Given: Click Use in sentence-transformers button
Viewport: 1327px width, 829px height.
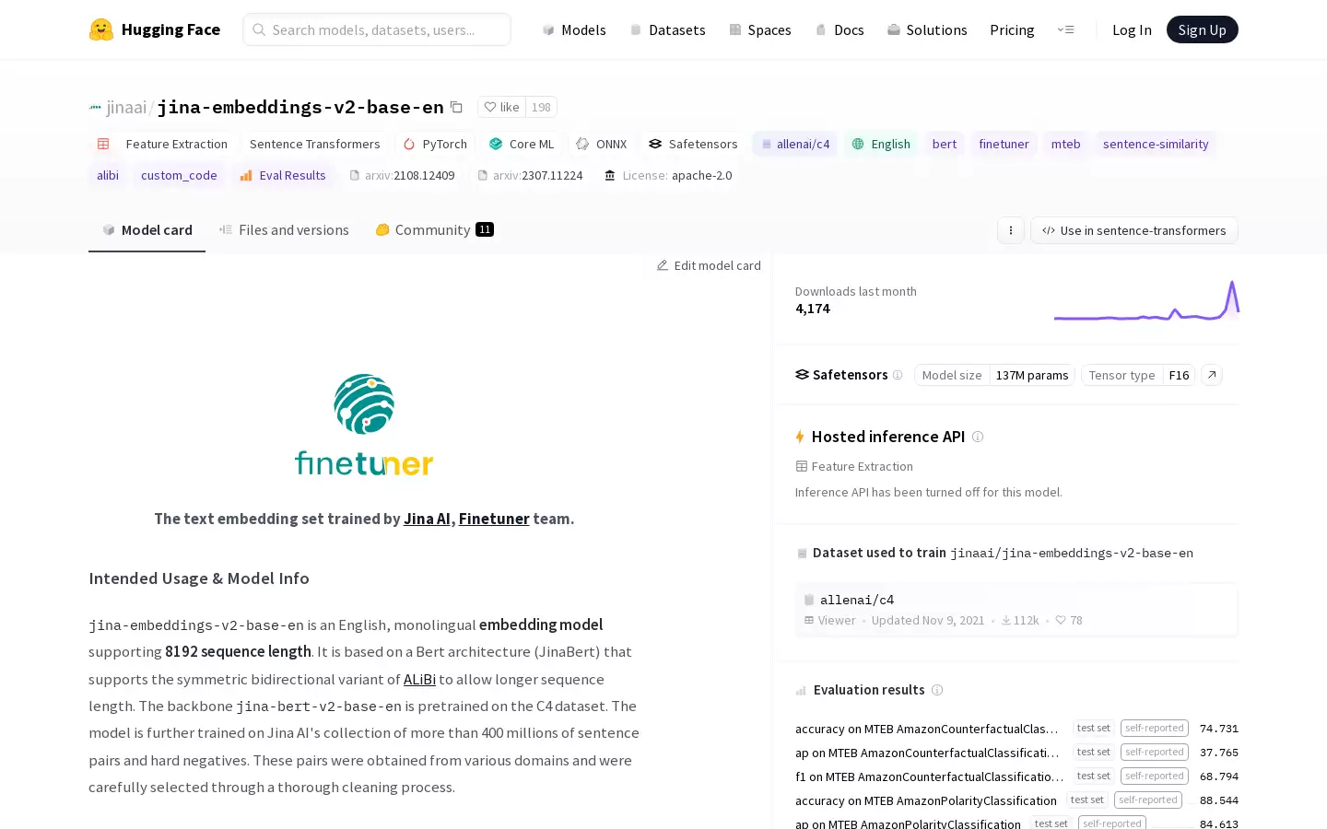Looking at the screenshot, I should (x=1134, y=230).
